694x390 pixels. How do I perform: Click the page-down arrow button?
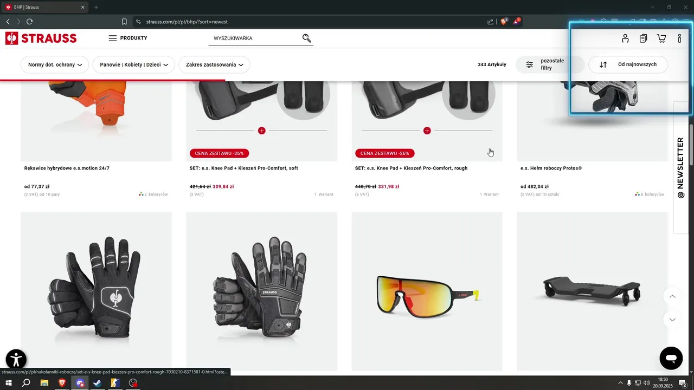tap(672, 320)
